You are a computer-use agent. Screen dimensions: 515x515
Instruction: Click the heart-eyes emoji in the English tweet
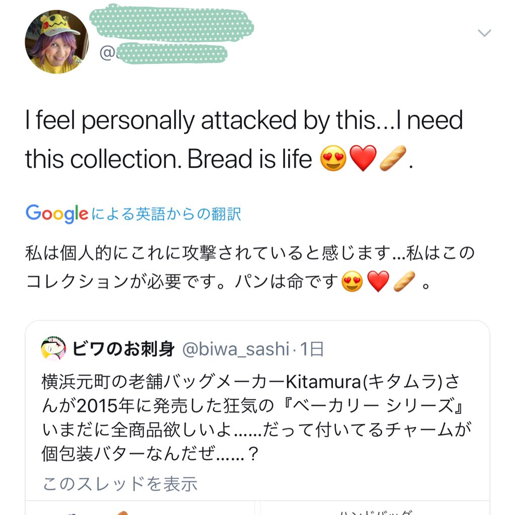[333, 159]
